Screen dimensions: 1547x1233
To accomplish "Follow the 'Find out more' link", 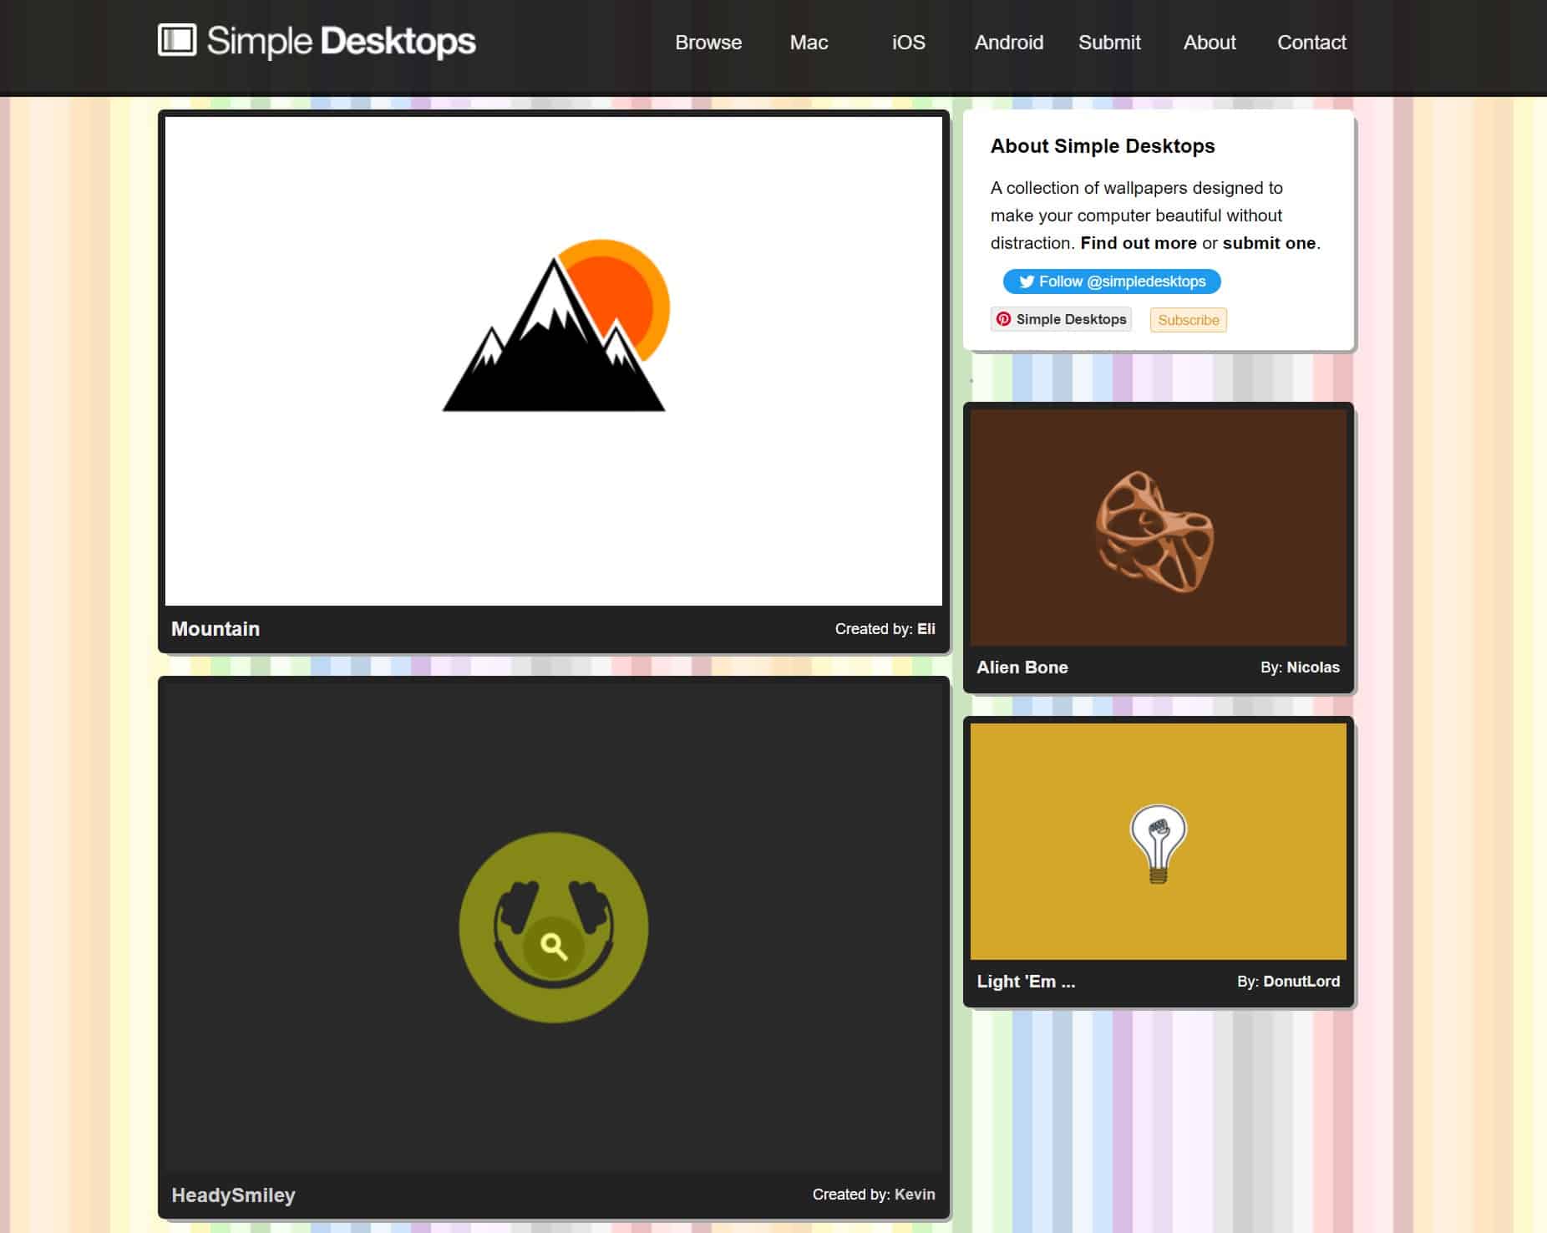I will [x=1138, y=243].
